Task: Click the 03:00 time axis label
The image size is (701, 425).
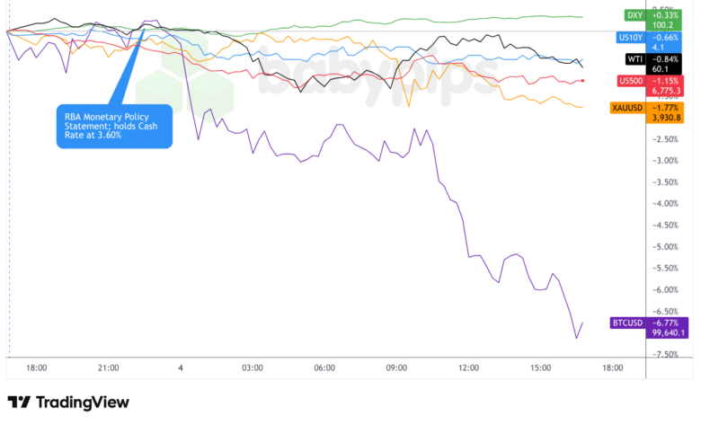Action: coord(253,367)
